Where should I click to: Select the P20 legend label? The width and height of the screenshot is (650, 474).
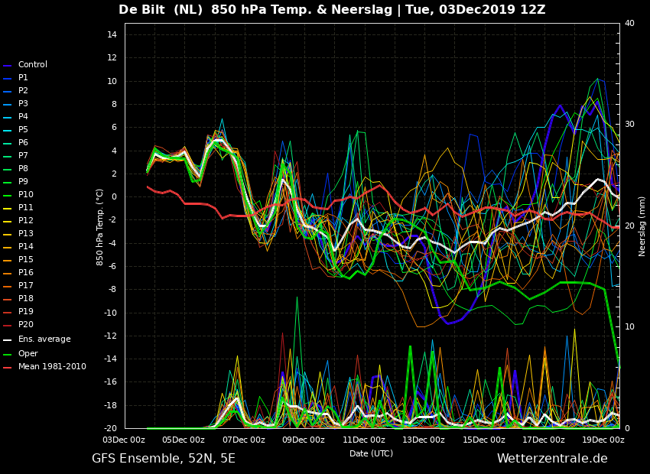25,325
